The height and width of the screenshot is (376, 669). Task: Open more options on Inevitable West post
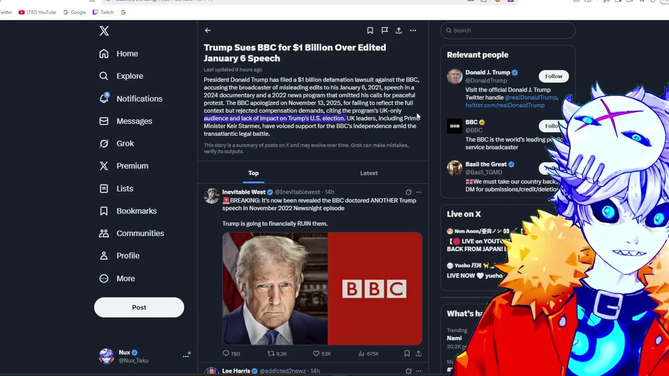(x=418, y=192)
